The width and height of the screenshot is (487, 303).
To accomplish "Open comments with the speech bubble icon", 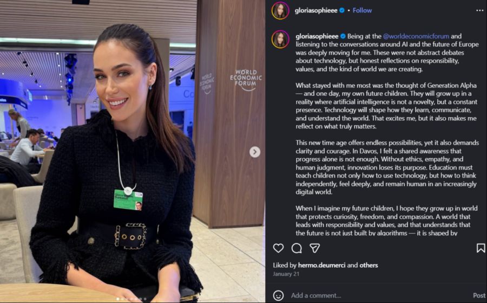I will [297, 248].
